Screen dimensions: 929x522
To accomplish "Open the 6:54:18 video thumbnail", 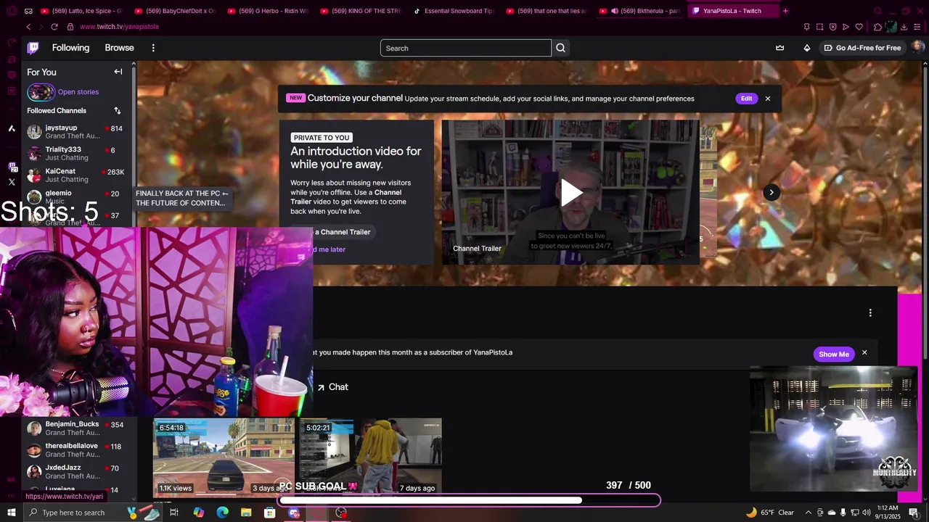I will pyautogui.click(x=224, y=457).
